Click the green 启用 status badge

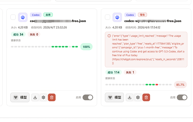click(x=48, y=15)
